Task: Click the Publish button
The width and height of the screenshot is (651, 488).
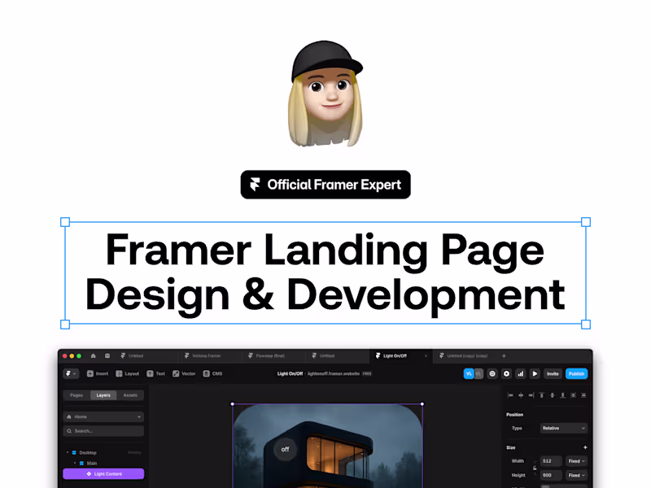Action: tap(576, 374)
